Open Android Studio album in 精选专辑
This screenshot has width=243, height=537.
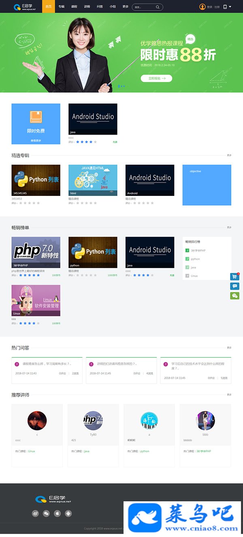[x=150, y=180]
